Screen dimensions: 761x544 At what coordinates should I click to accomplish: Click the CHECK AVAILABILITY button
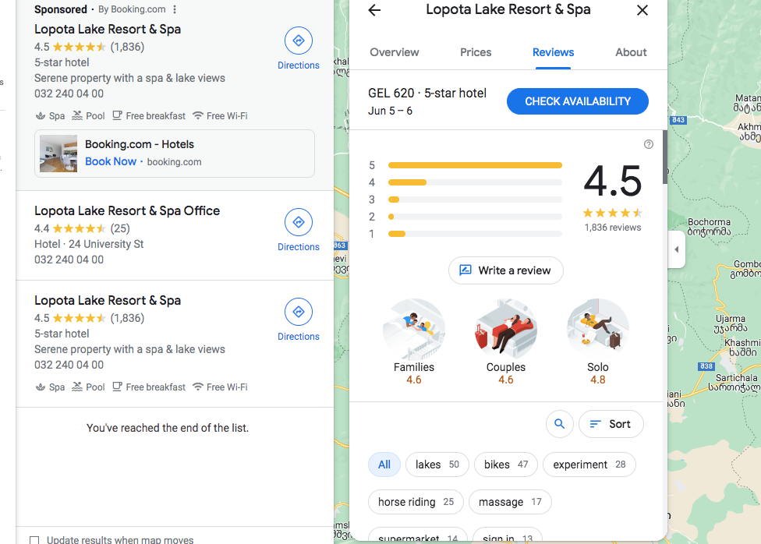pos(578,101)
